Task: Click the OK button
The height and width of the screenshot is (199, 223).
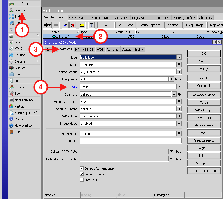Action: tap(204, 54)
